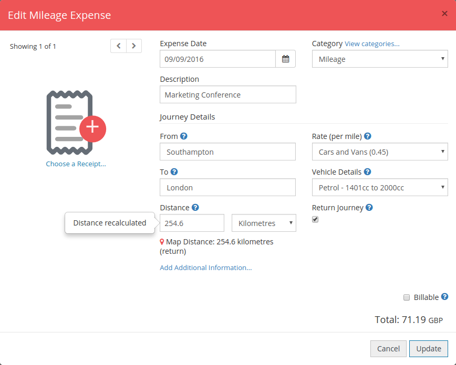Open the Kilometres unit dropdown
This screenshot has height=365, width=456.
(264, 223)
